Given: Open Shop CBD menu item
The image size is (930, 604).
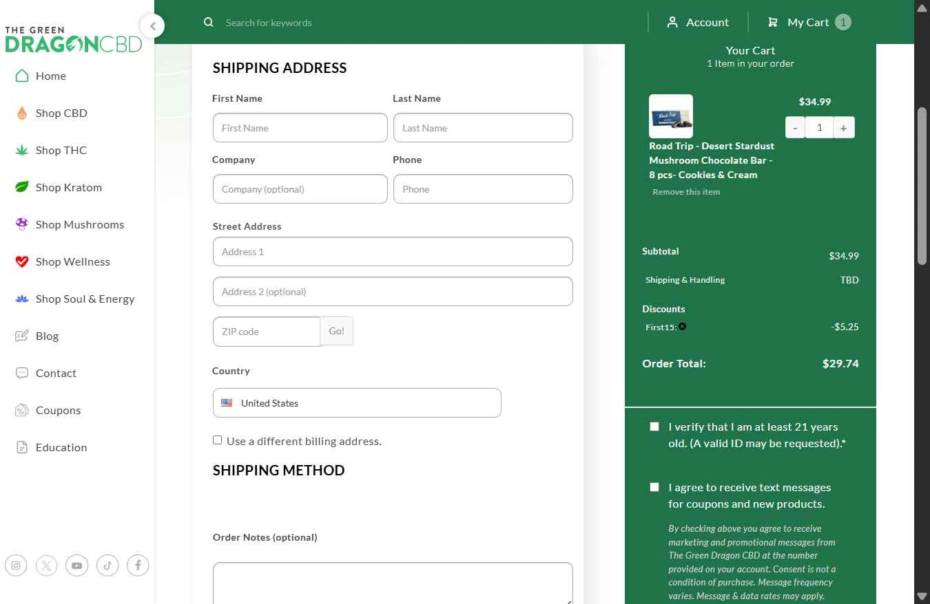Looking at the screenshot, I should coord(61,113).
